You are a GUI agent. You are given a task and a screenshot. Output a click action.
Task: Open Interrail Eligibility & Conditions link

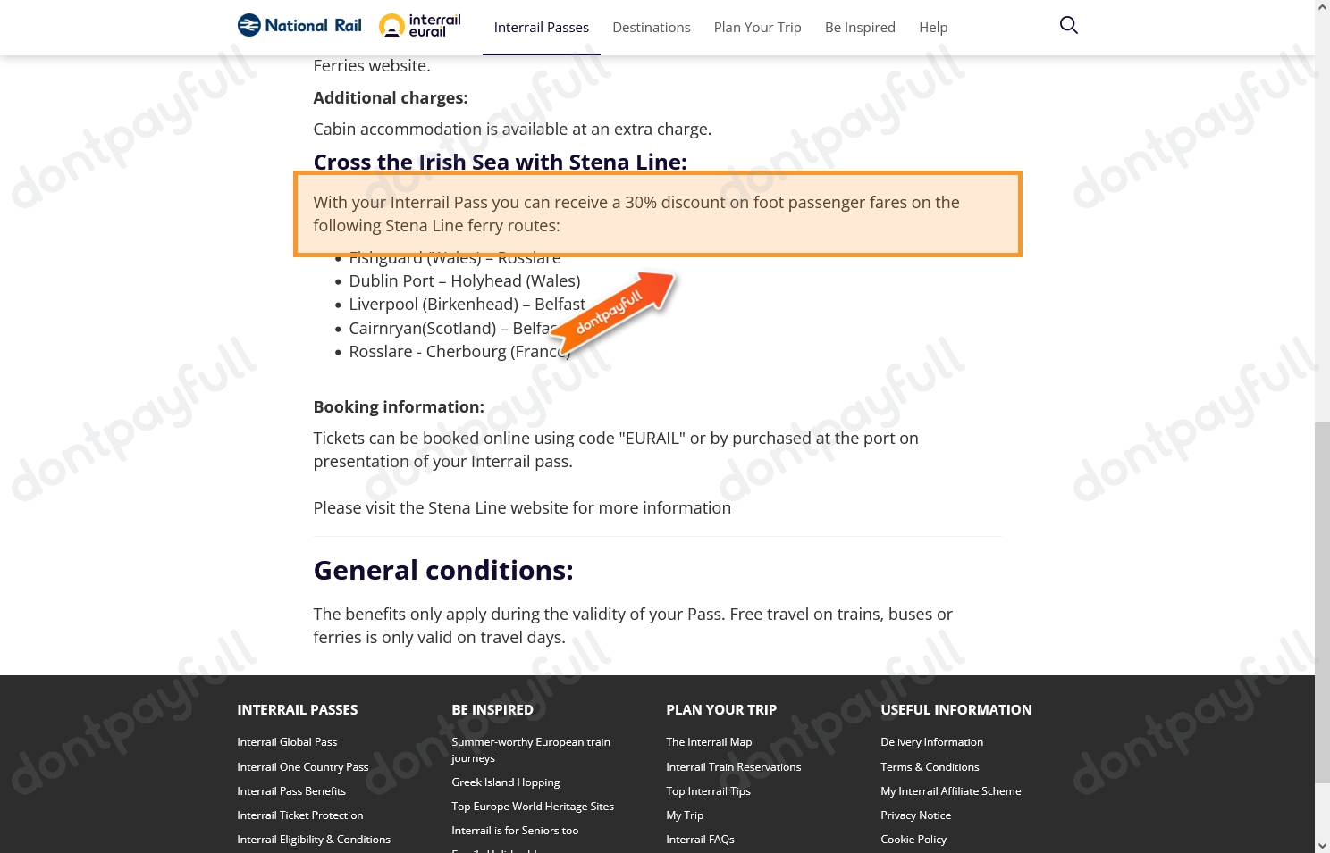point(314,840)
